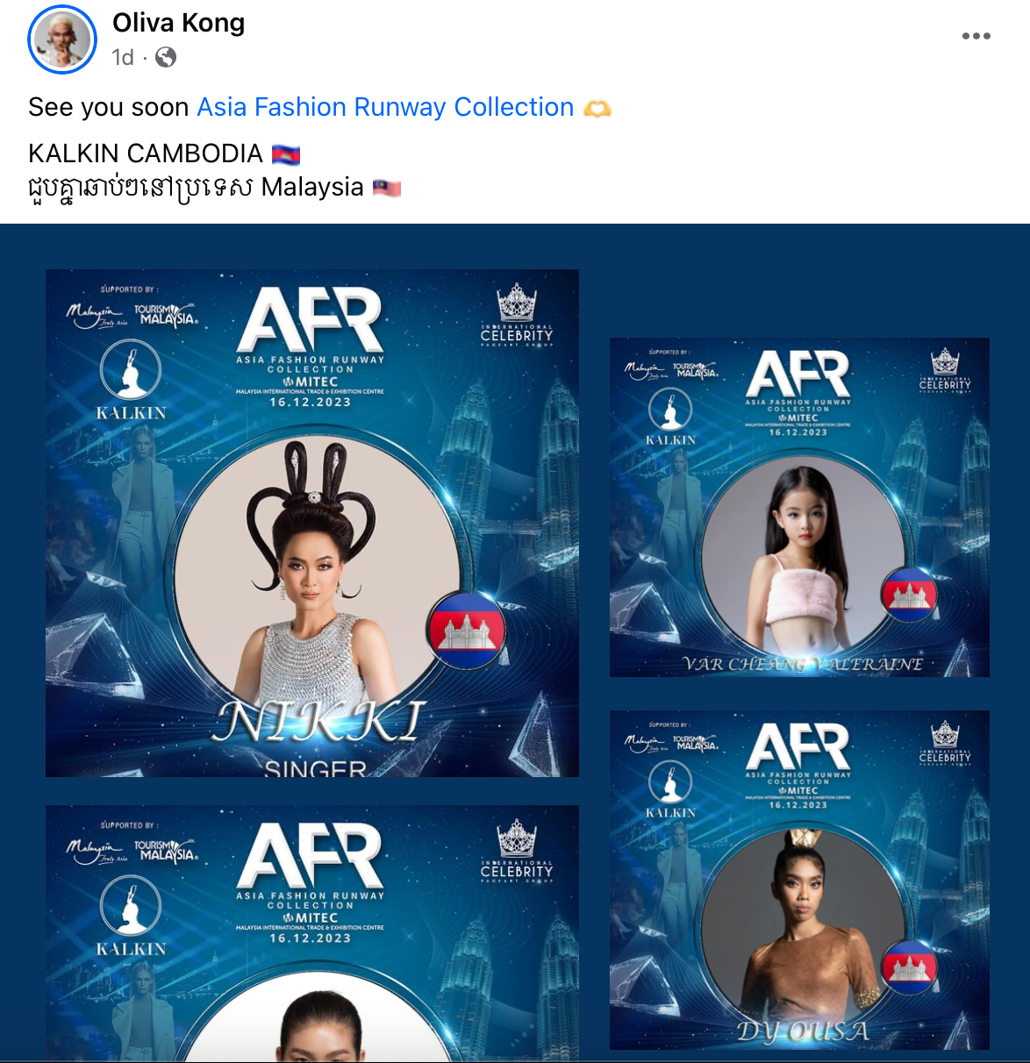This screenshot has height=1063, width=1030.
Task: Click the Malaysia flag emoji in the caption
Action: coord(387,188)
